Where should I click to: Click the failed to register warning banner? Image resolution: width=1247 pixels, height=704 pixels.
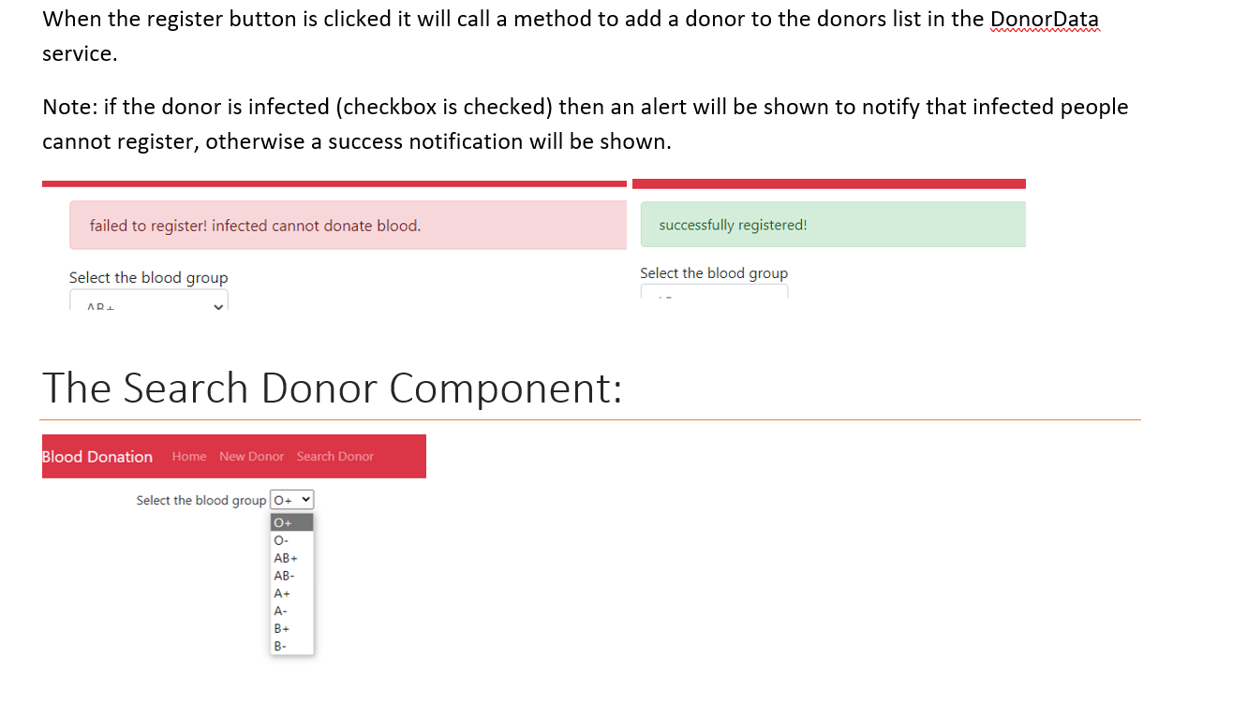(347, 225)
